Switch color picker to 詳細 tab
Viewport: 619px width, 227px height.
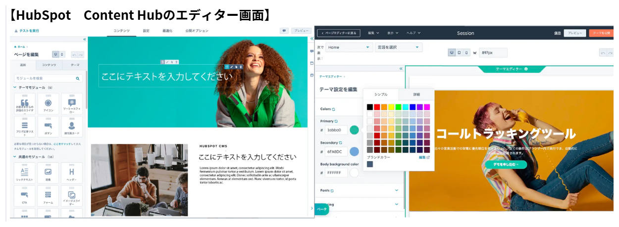416,94
